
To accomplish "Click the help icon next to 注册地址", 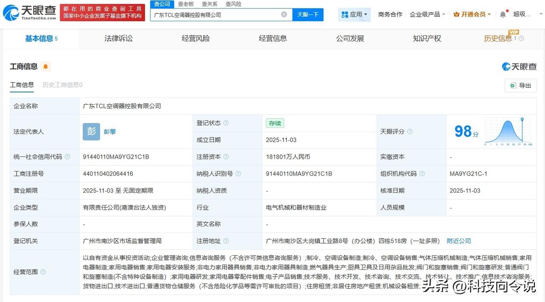I will pyautogui.click(x=226, y=241).
